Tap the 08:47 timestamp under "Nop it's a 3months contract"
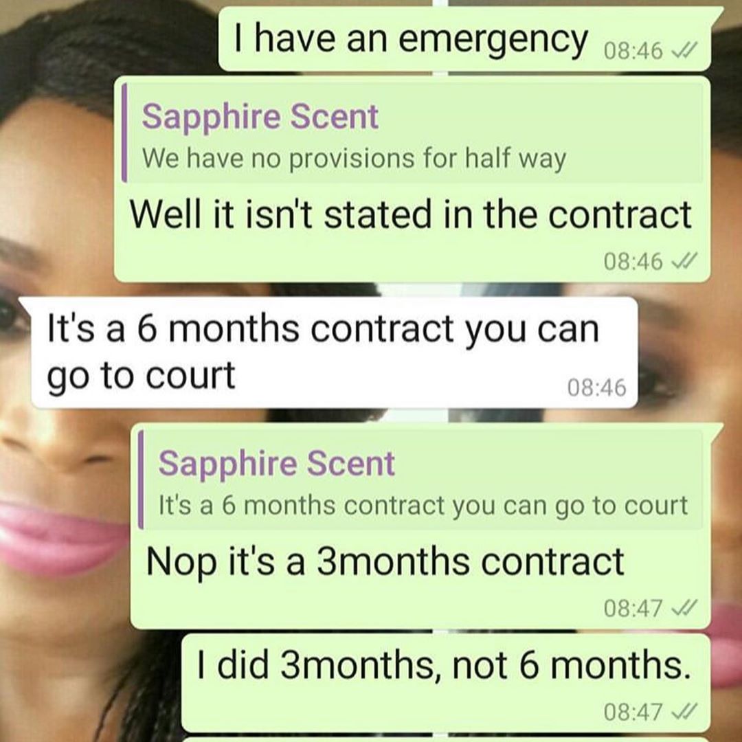Screen dimensions: 742x742 633,608
